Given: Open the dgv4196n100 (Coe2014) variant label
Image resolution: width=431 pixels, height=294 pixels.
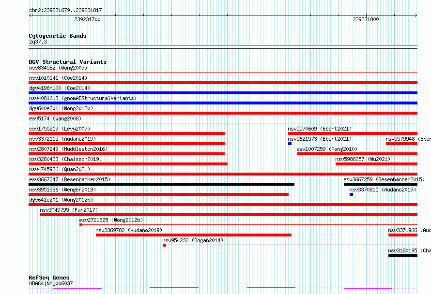Looking at the screenshot, I should [60, 88].
